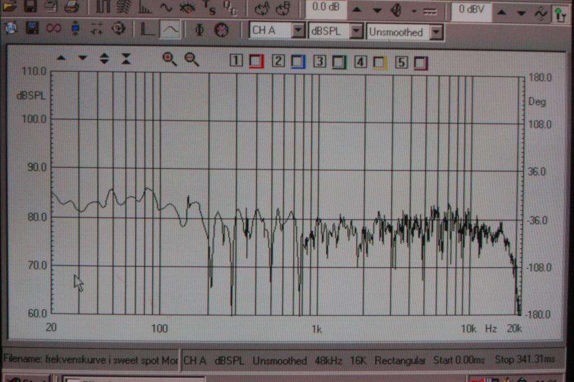Viewport: 574px width, 382px height.
Task: Click overlay button 3
Action: pos(319,61)
